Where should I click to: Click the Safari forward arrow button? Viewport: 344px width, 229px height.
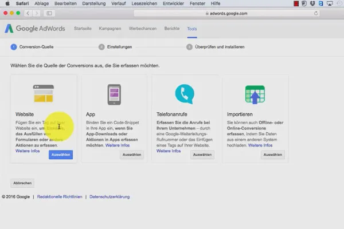(x=37, y=13)
